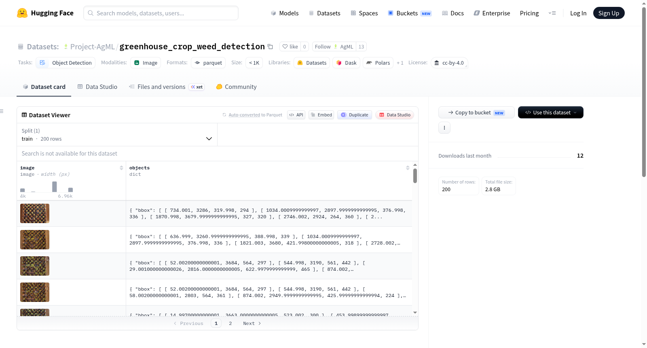Click the Hugging Face logo icon
The image size is (647, 348).
pos(22,13)
